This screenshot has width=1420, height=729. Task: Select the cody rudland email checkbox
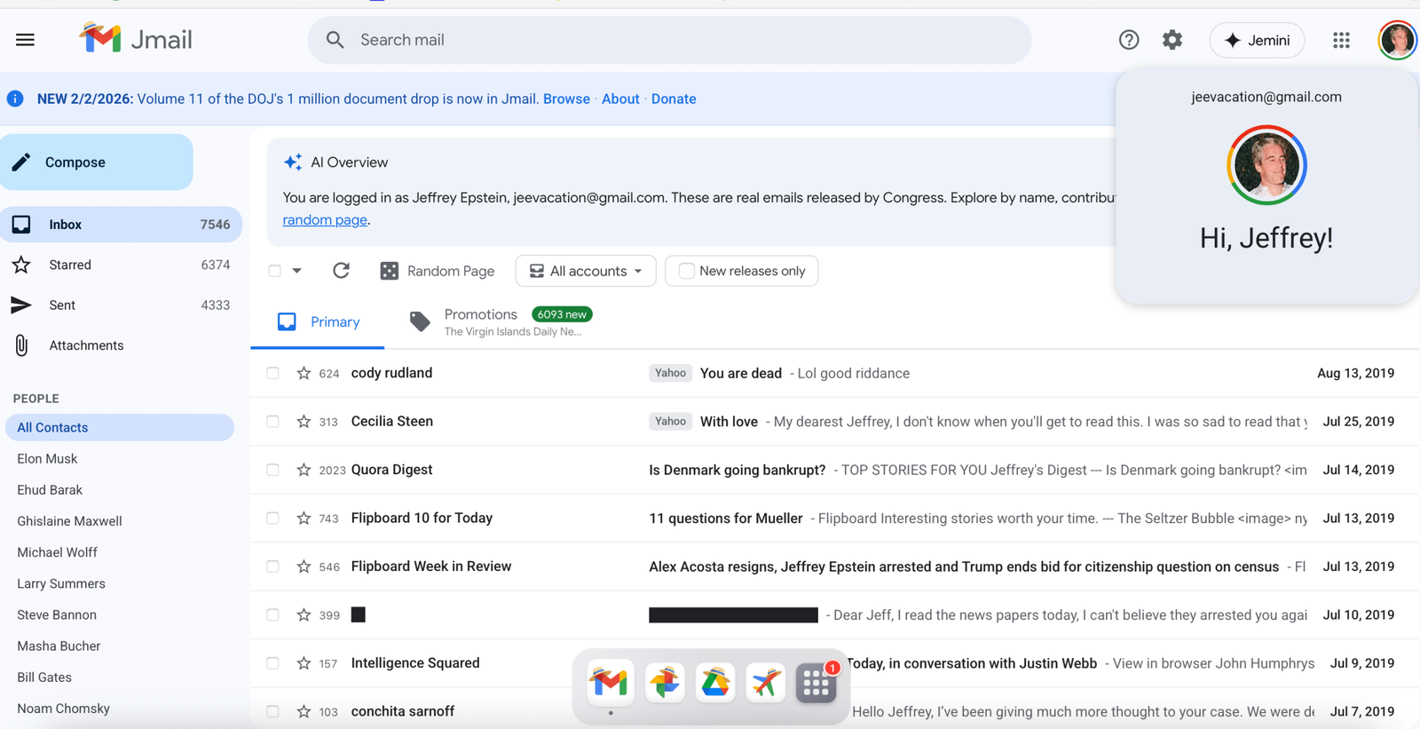coord(272,373)
